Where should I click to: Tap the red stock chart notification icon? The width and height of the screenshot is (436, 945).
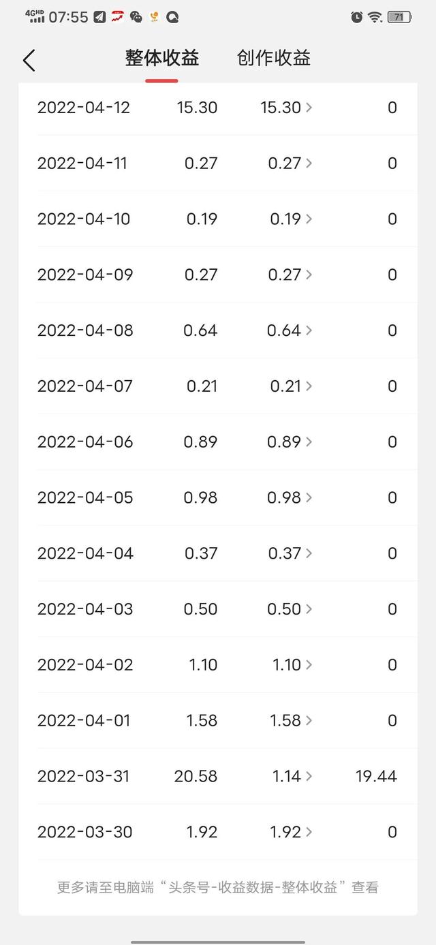(118, 17)
